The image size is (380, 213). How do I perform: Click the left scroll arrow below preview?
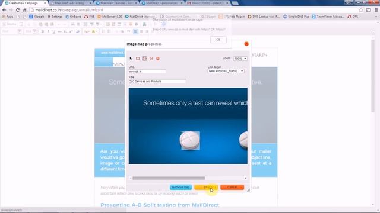[131, 178]
